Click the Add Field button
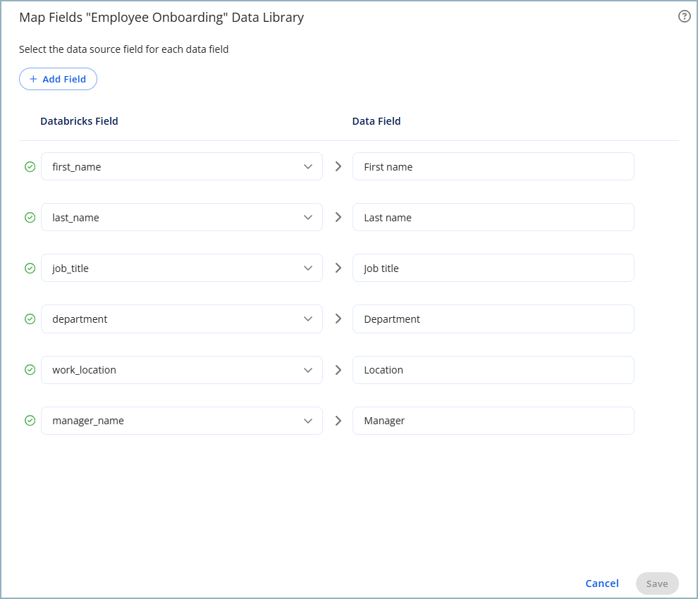The image size is (698, 599). [x=58, y=80]
